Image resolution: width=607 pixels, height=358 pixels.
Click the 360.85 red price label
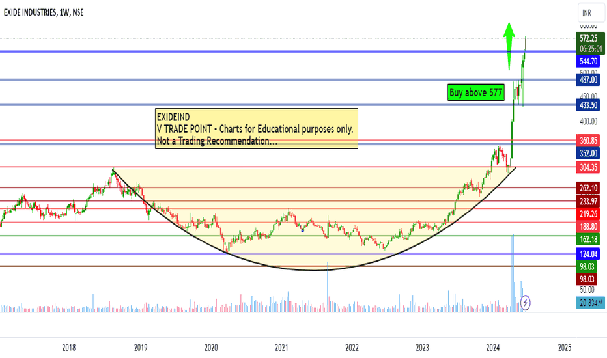[x=588, y=141]
